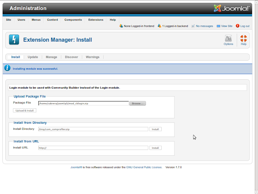
Task: Open the Warnings tab
Action: (92, 57)
